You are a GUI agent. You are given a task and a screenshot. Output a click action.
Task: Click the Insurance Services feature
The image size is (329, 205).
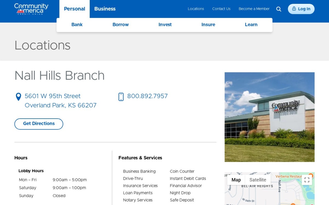(x=140, y=186)
